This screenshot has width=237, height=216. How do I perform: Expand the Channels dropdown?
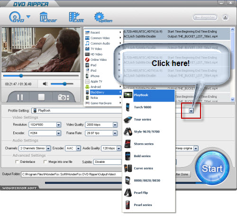(48, 148)
